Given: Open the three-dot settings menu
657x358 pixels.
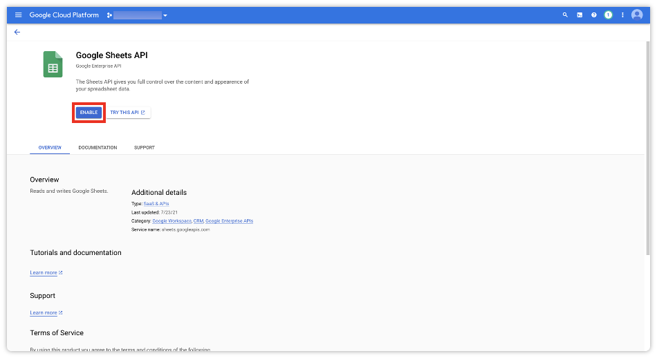Looking at the screenshot, I should (622, 15).
